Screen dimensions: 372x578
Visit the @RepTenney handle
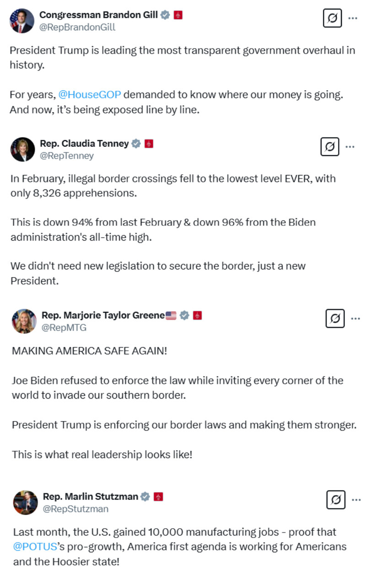click(67, 156)
